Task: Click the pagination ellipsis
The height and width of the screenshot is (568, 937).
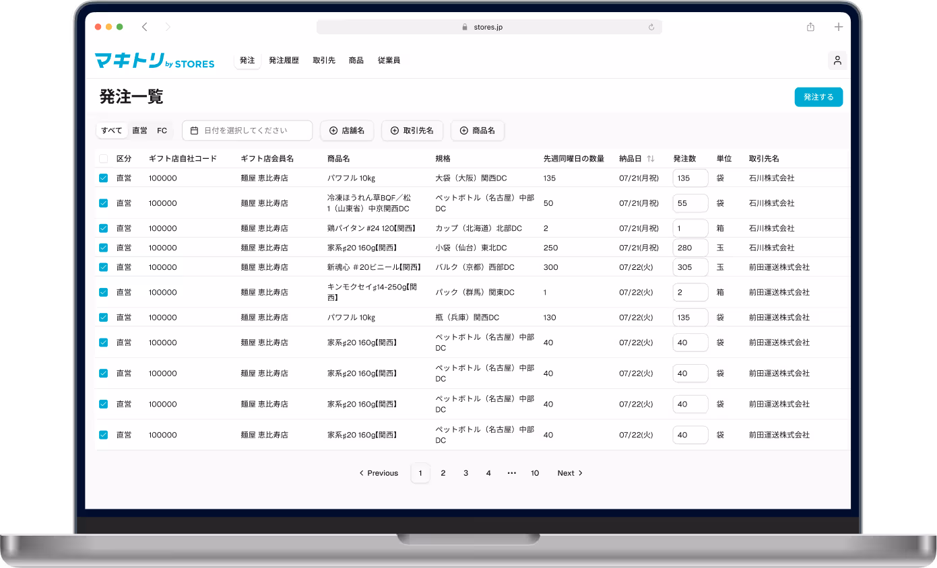Action: (511, 473)
